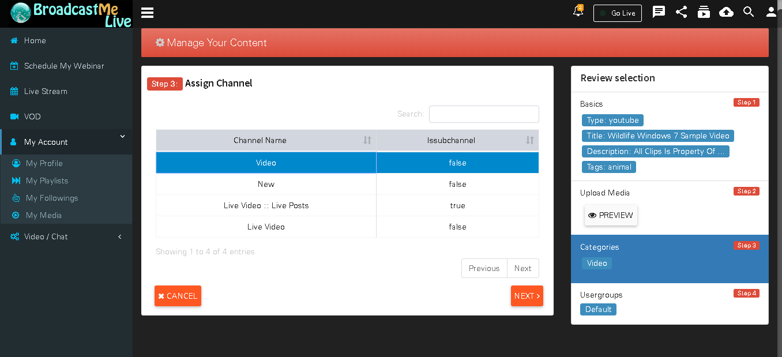Go to Next table page
This screenshot has height=357, width=782.
(522, 268)
